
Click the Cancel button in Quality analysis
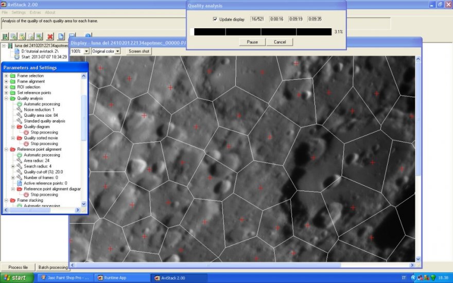click(x=280, y=42)
